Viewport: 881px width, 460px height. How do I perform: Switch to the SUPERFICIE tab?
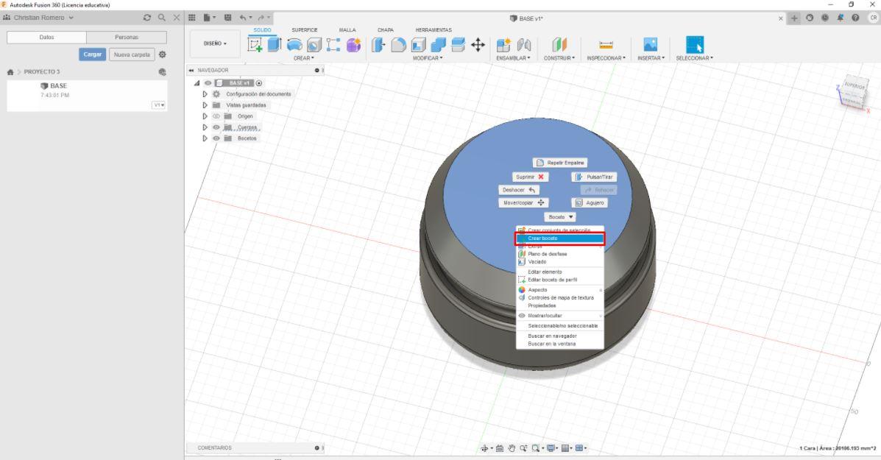[x=305, y=29]
